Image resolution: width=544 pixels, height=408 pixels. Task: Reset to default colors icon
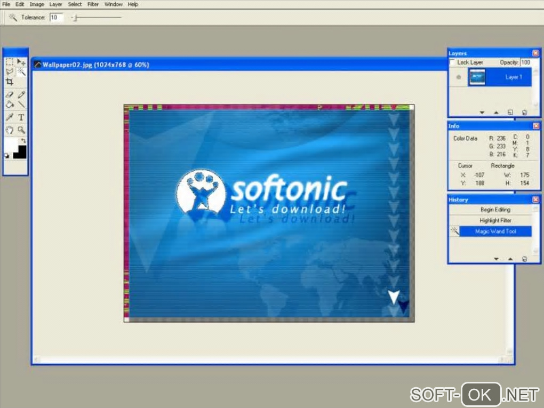6,156
